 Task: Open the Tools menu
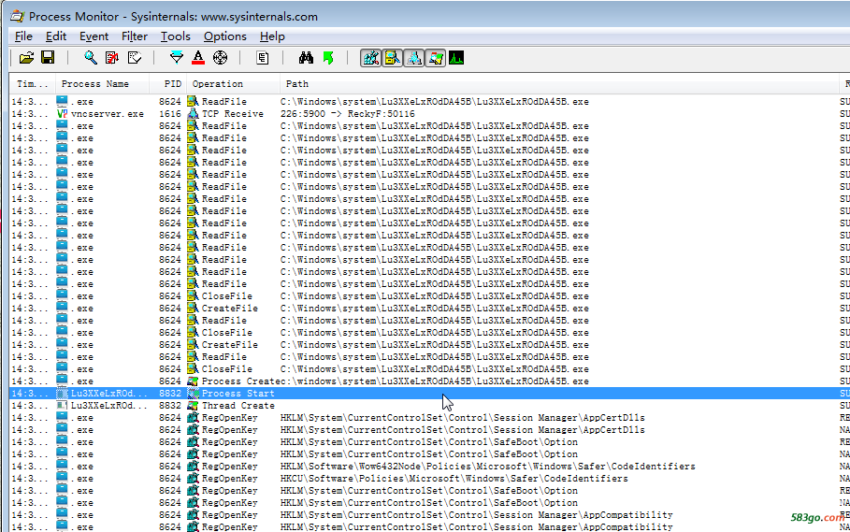(x=176, y=36)
